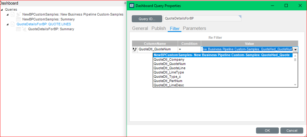Click the ColumnName column header
Image resolution: width=307 pixels, height=137 pixels.
point(155,43)
